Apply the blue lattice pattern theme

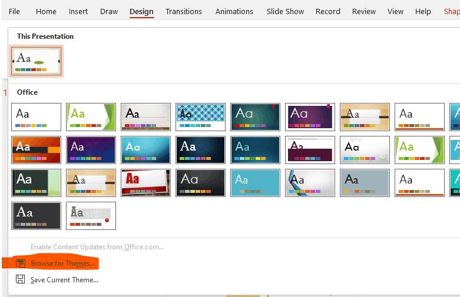pyautogui.click(x=200, y=117)
